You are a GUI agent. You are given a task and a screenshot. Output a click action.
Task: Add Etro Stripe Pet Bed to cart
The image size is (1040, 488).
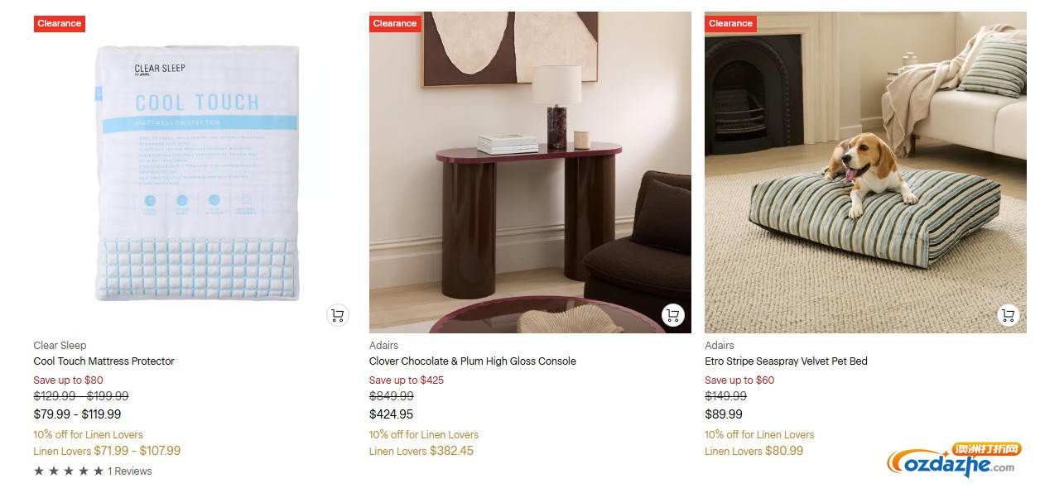click(x=1008, y=315)
